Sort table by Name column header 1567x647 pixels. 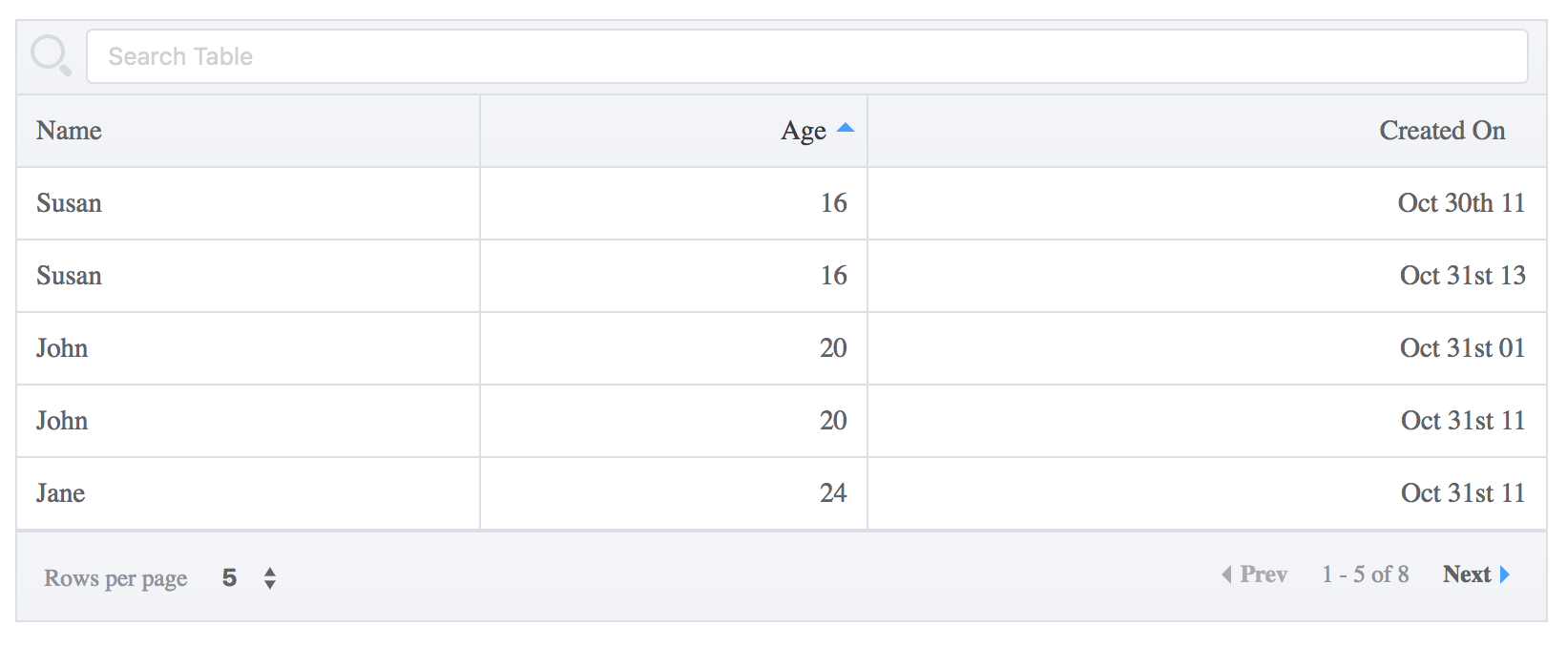tap(69, 131)
